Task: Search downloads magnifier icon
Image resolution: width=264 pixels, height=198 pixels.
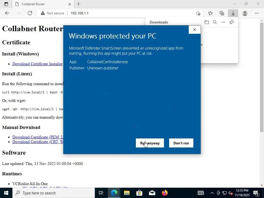Action: coord(215,22)
